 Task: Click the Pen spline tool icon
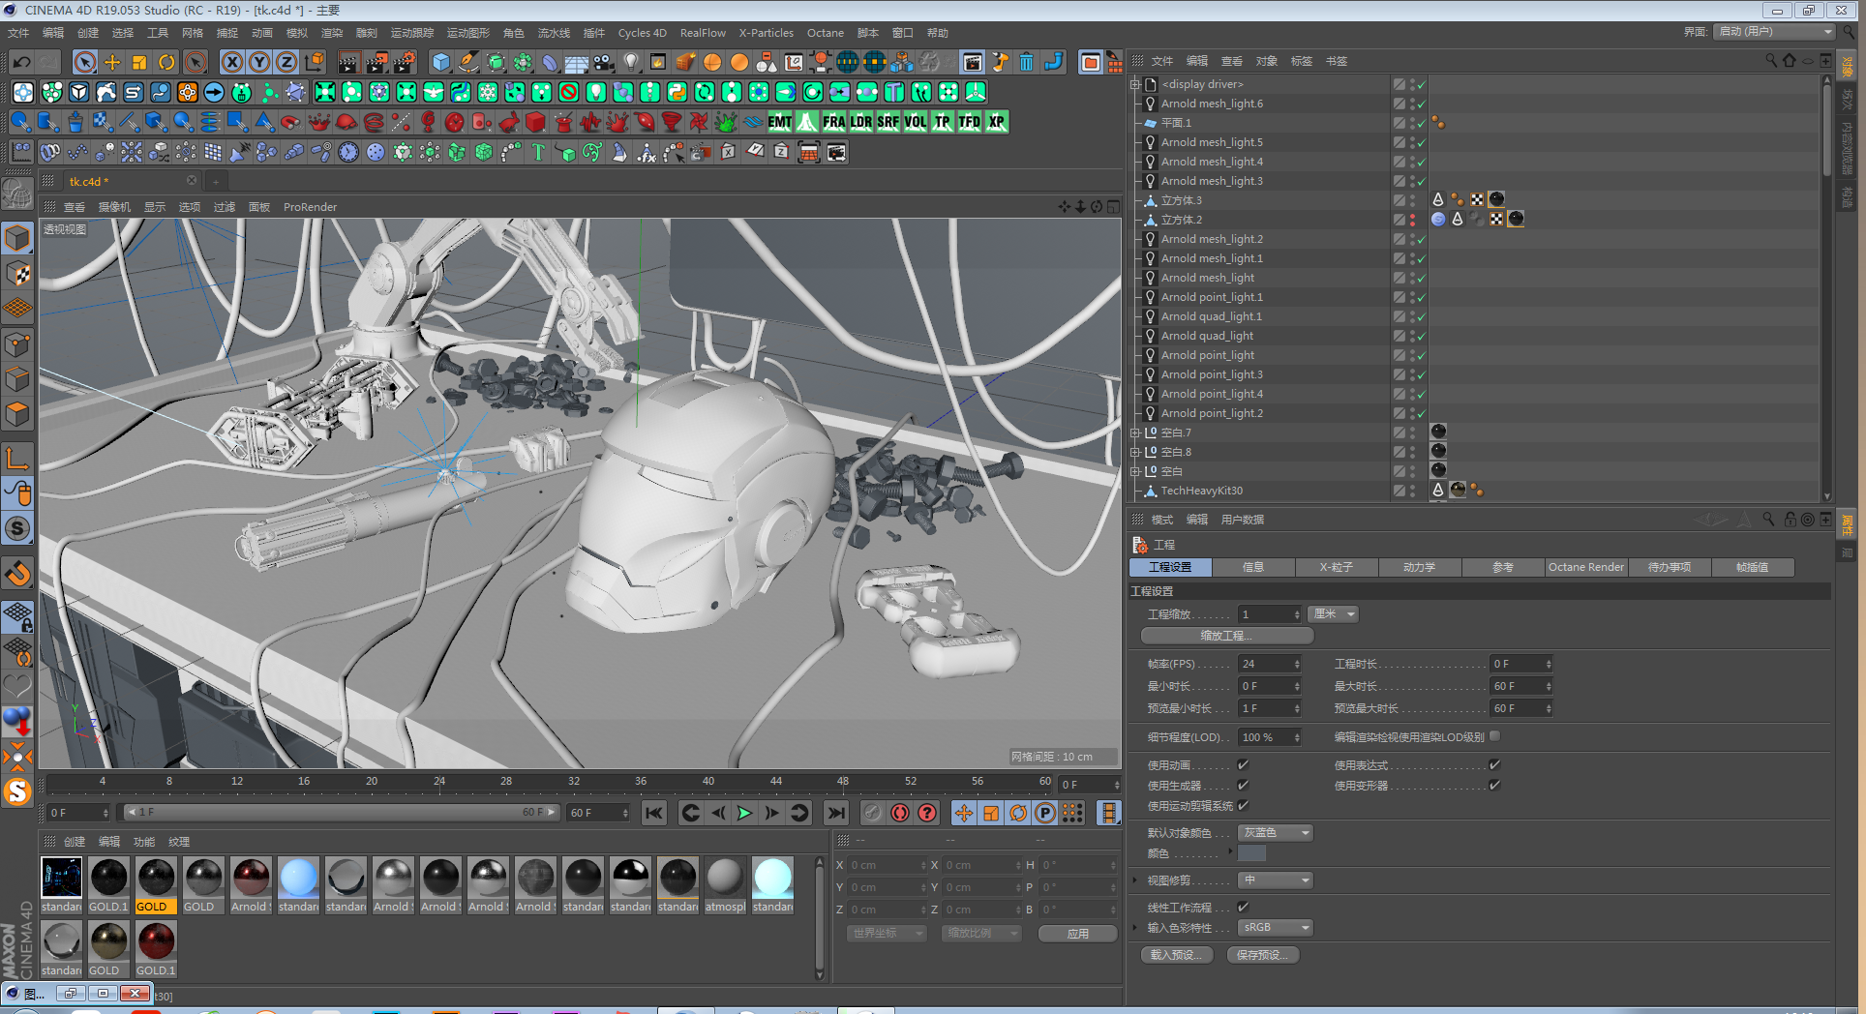(x=468, y=63)
